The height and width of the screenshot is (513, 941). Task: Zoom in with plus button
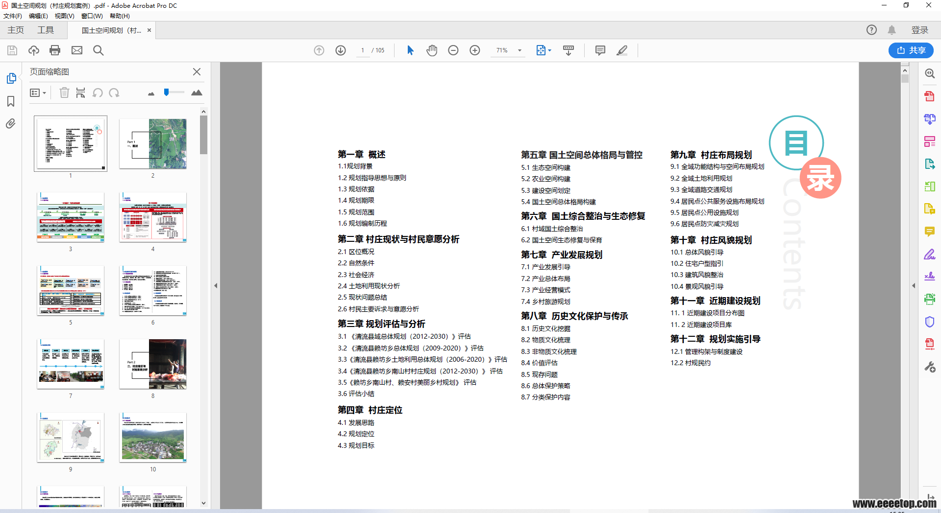(x=475, y=50)
